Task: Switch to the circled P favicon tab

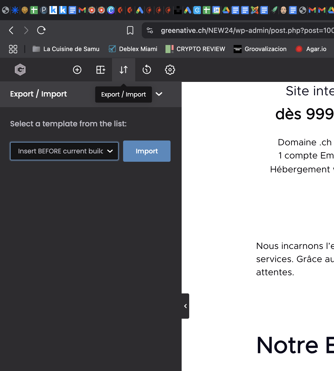Action: point(44,10)
